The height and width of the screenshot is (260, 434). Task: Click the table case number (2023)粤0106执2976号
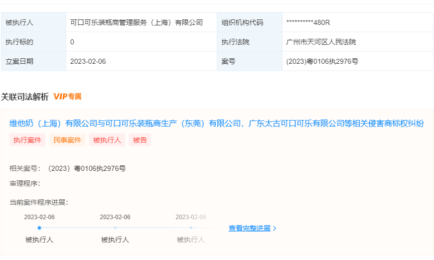322,61
